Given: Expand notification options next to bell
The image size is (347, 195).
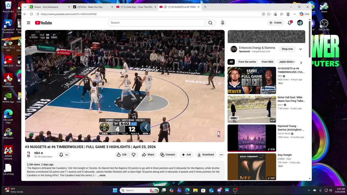Looking at the screenshot, I should 67,155.
